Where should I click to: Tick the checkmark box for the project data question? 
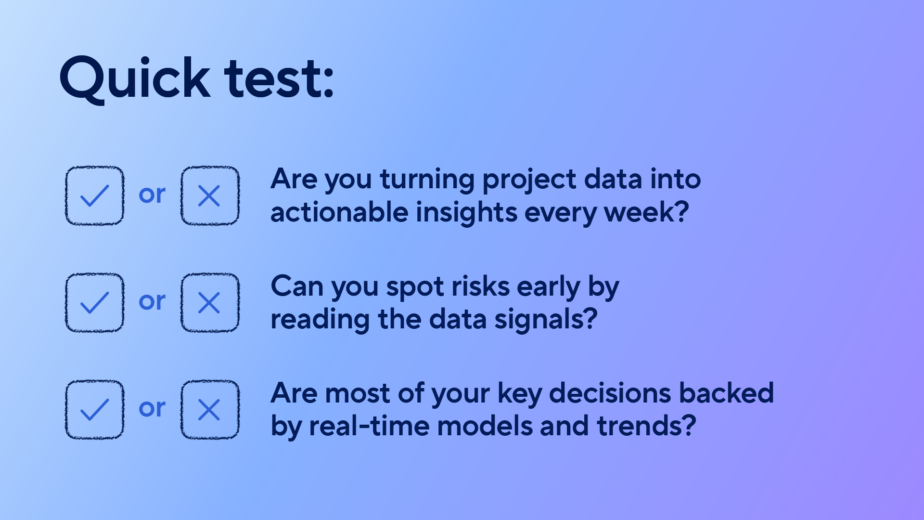tap(94, 195)
